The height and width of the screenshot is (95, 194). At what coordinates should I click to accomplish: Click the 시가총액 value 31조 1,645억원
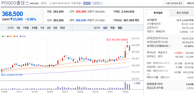185,20
